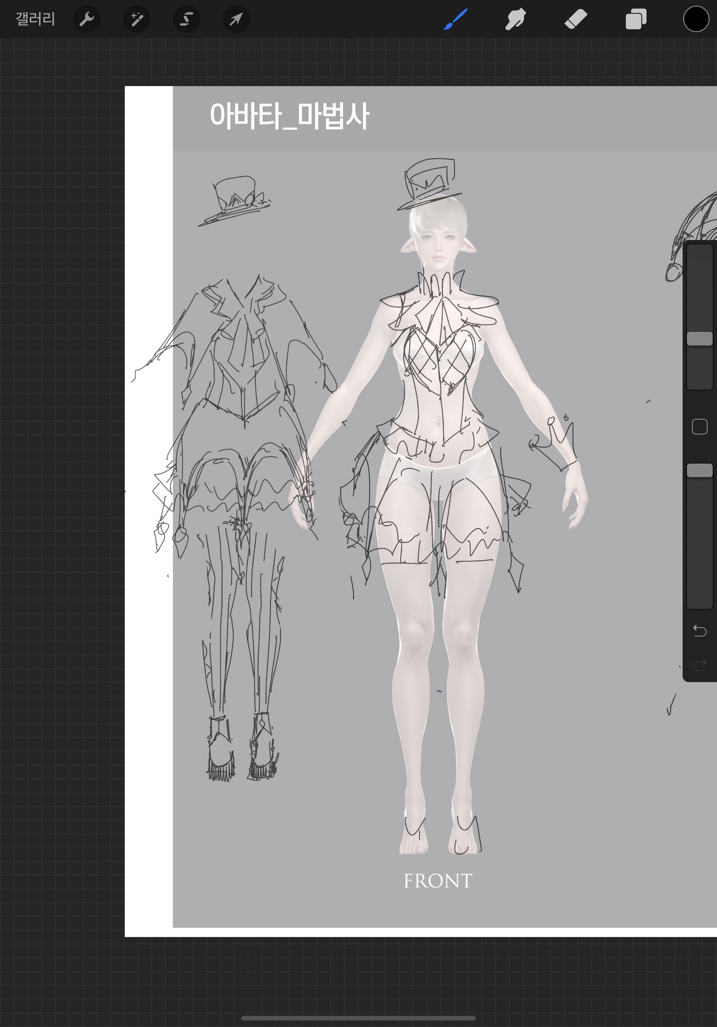The height and width of the screenshot is (1027, 717).
Task: Click the brush opacity slider handle
Action: point(699,470)
